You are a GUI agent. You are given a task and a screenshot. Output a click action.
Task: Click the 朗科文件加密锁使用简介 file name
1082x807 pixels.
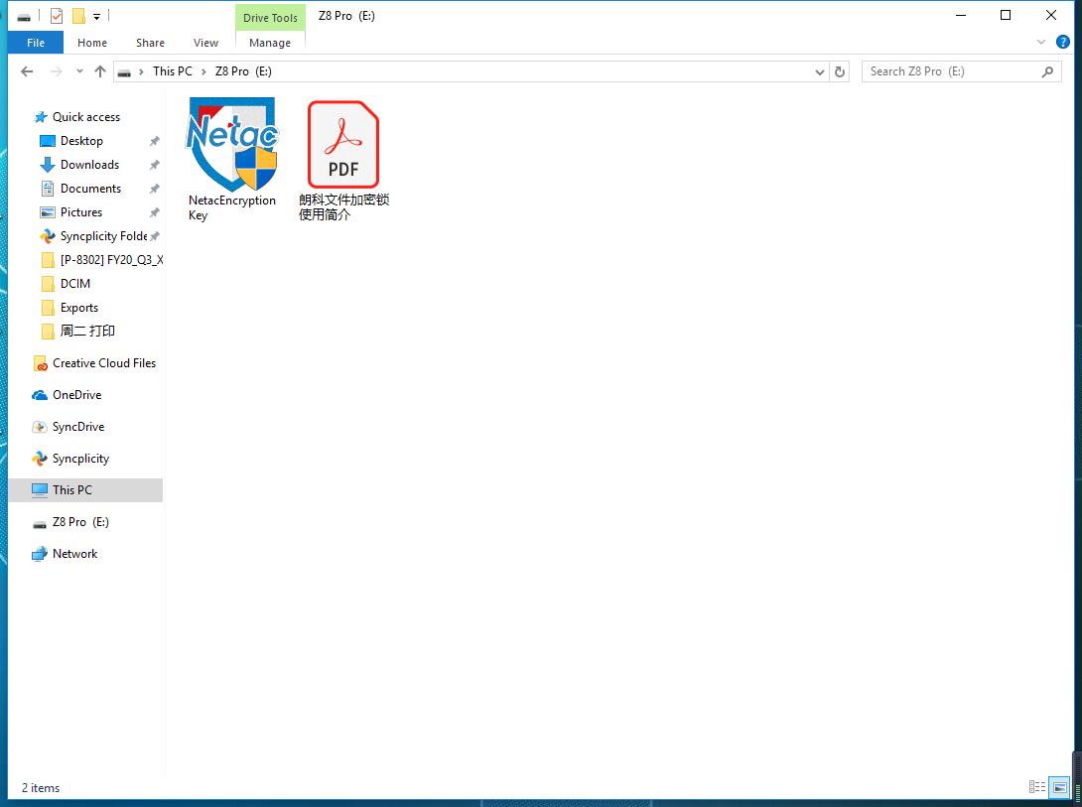[343, 206]
